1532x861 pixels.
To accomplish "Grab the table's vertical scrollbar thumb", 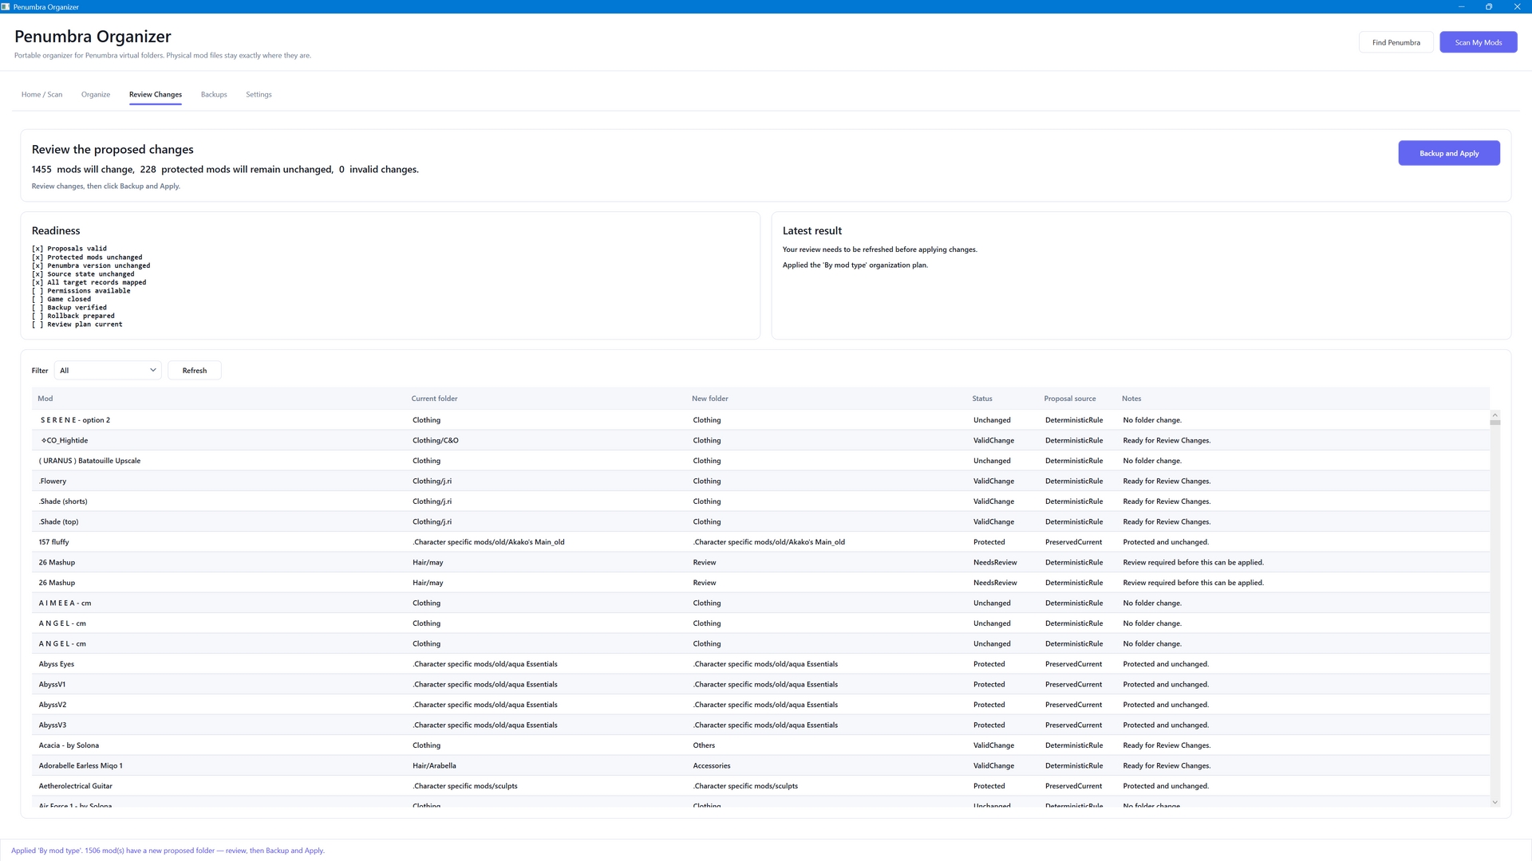I will point(1494,423).
